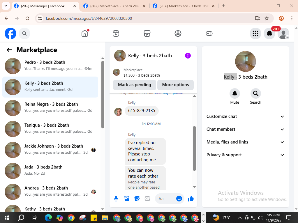Viewport: 298px width, 223px height.
Task: Open Facebook search magnifier icon
Action: (x=24, y=33)
